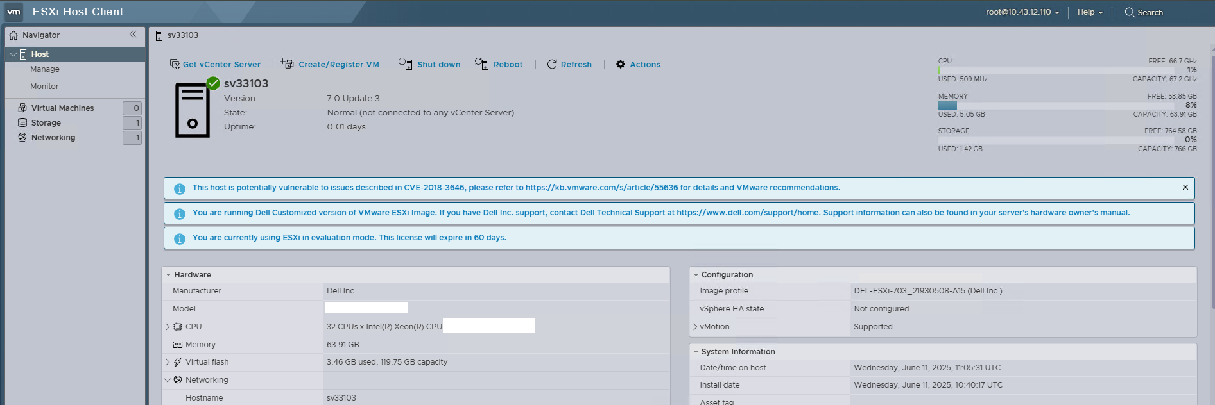Click the Actions gear icon
This screenshot has height=405, width=1215.
coord(621,64)
